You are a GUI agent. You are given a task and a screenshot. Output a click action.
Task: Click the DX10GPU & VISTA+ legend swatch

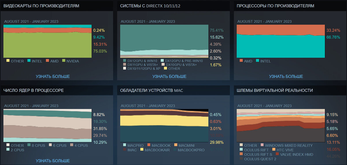(163, 64)
